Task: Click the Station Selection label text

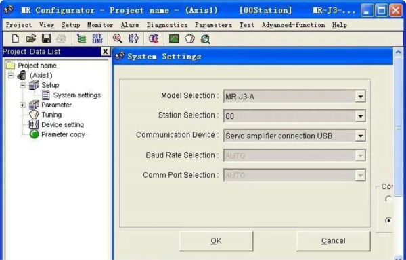Action: [x=188, y=115]
